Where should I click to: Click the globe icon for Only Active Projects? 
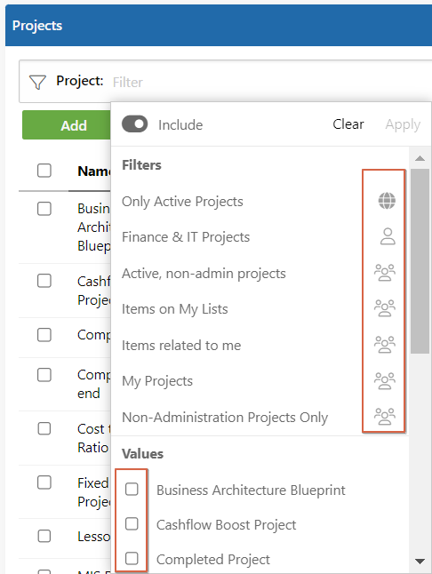point(387,201)
